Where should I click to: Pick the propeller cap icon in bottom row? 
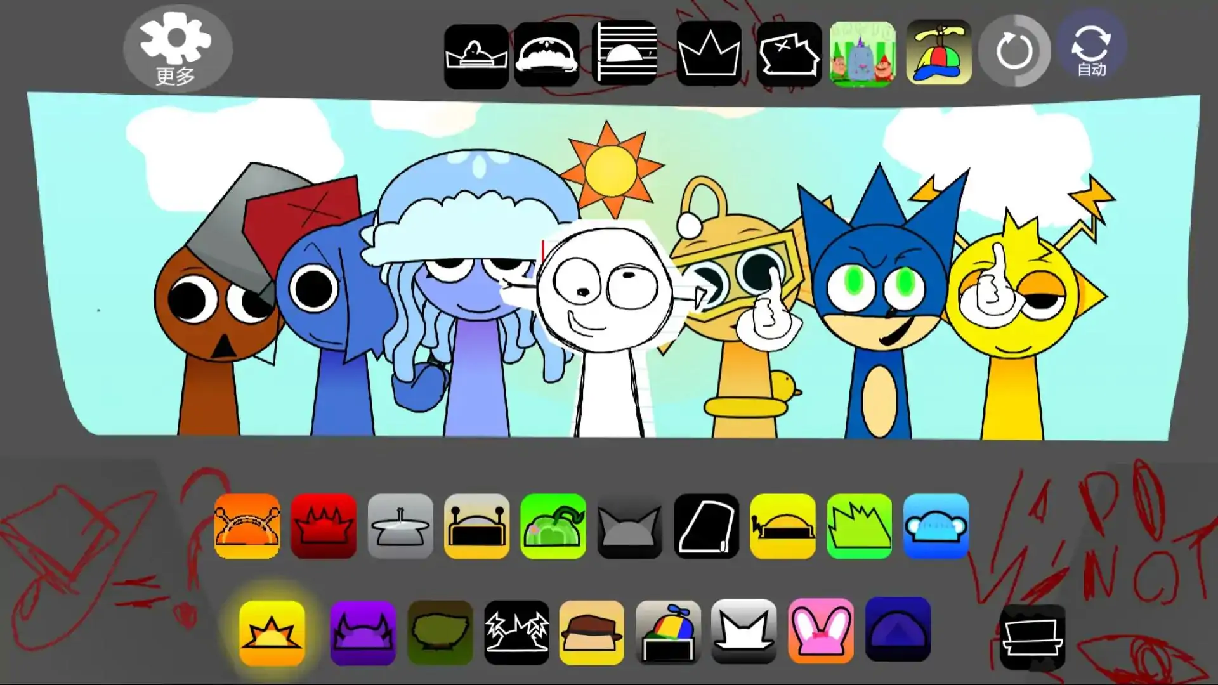(x=669, y=632)
